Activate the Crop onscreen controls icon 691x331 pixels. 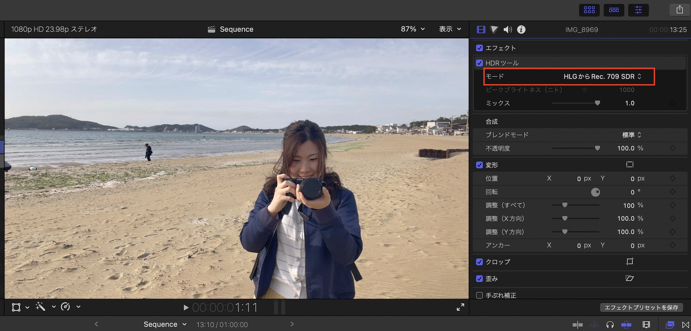coord(630,262)
